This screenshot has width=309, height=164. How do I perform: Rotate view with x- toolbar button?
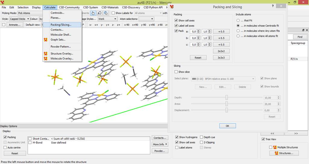[91, 25]
